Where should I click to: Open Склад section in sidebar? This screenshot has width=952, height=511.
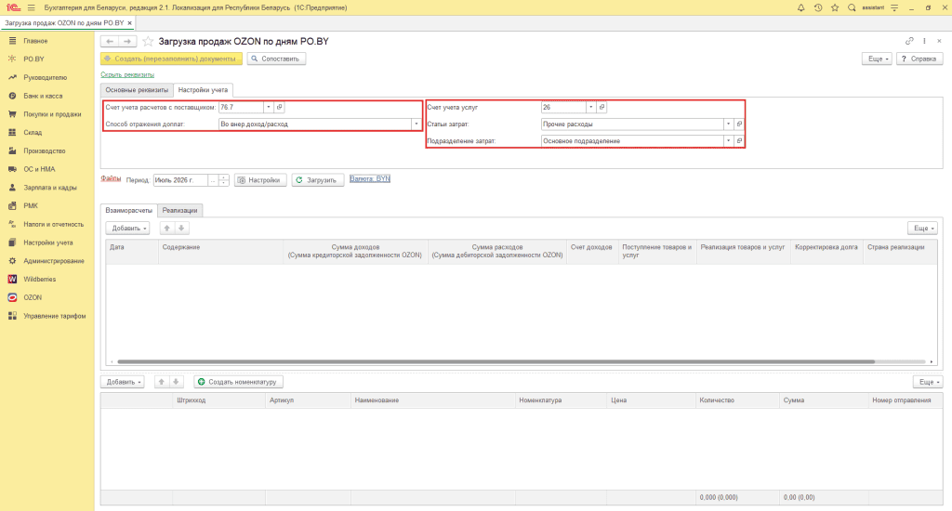[x=33, y=132]
